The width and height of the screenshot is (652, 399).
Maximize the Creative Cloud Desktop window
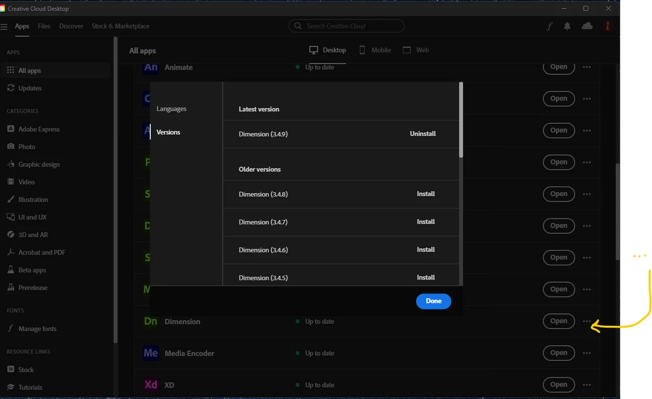coord(586,8)
